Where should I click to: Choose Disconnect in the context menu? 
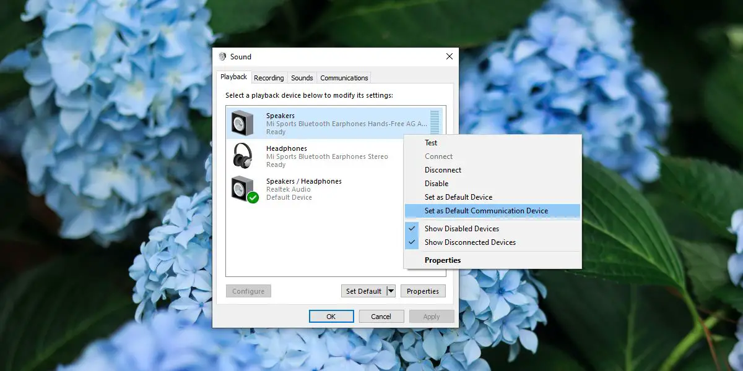[x=492, y=170]
